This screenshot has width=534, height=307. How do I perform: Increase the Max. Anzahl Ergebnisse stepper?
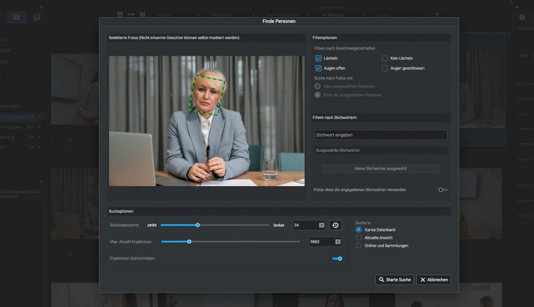coord(337,239)
